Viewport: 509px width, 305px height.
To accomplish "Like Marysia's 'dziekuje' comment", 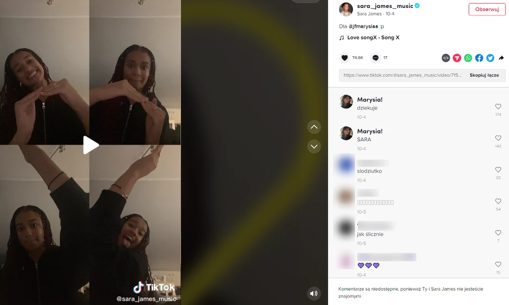I will coord(498,106).
